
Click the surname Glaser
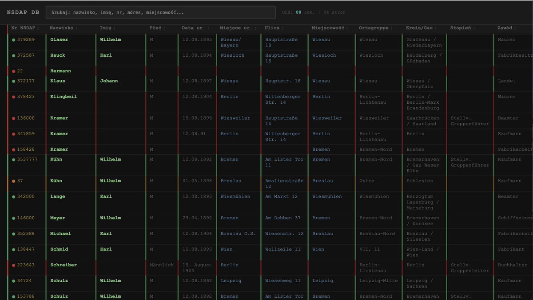(x=59, y=40)
